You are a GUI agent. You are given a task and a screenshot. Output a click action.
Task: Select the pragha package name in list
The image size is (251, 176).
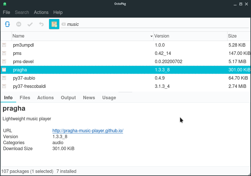click(20, 70)
